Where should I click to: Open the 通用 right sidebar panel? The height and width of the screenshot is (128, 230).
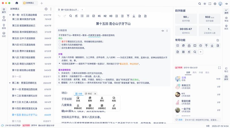point(226,11)
